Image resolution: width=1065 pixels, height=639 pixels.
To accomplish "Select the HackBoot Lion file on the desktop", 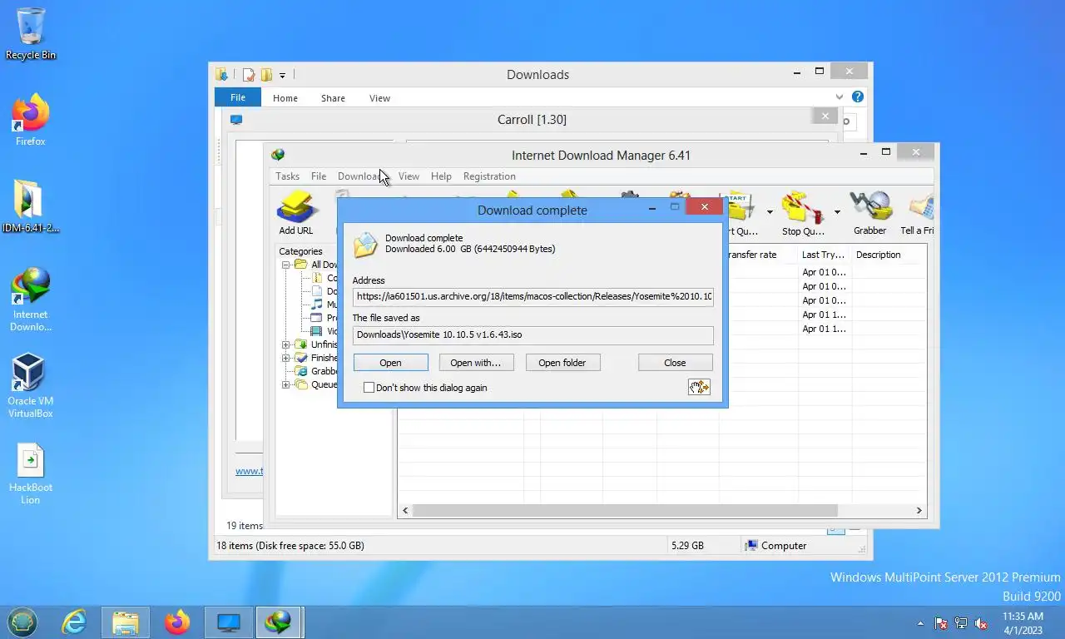I will click(x=31, y=474).
